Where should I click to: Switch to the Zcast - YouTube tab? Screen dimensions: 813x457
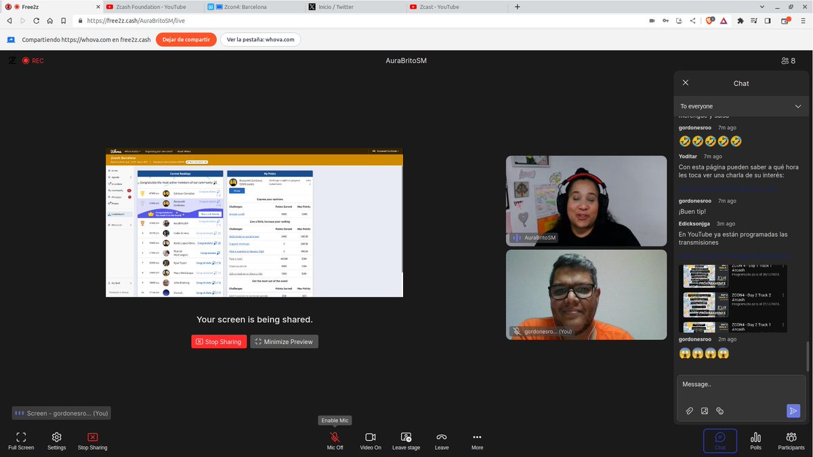[457, 7]
